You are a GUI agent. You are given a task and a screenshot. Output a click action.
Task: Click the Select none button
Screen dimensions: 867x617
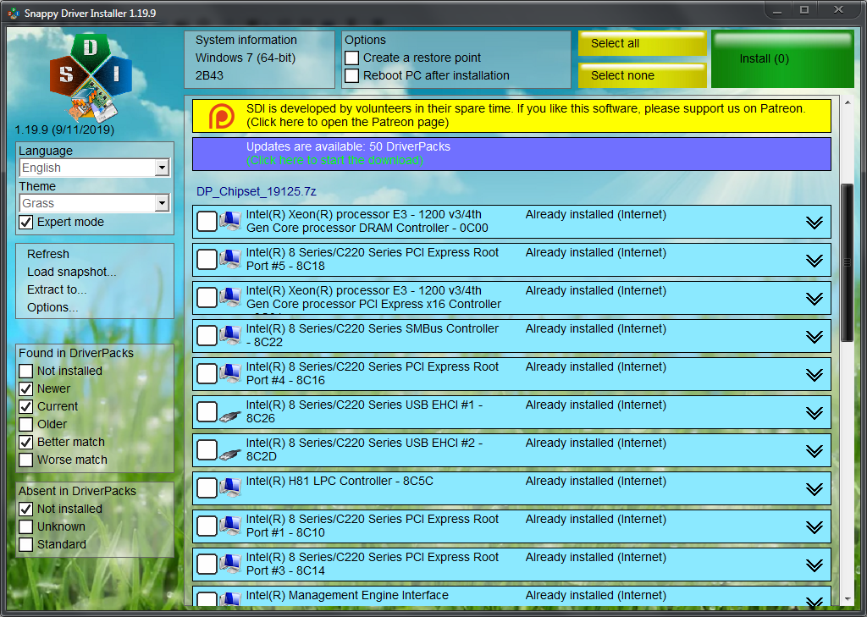point(642,75)
